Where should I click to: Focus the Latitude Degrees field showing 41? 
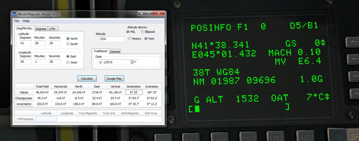point(26,43)
